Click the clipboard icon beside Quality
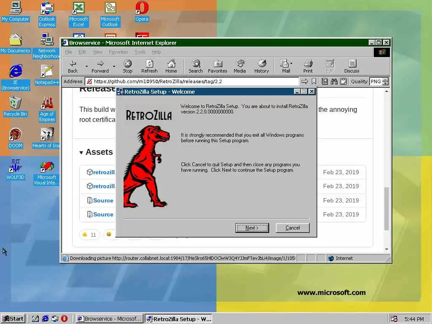Viewport: 432px width, 324px height. click(343, 81)
